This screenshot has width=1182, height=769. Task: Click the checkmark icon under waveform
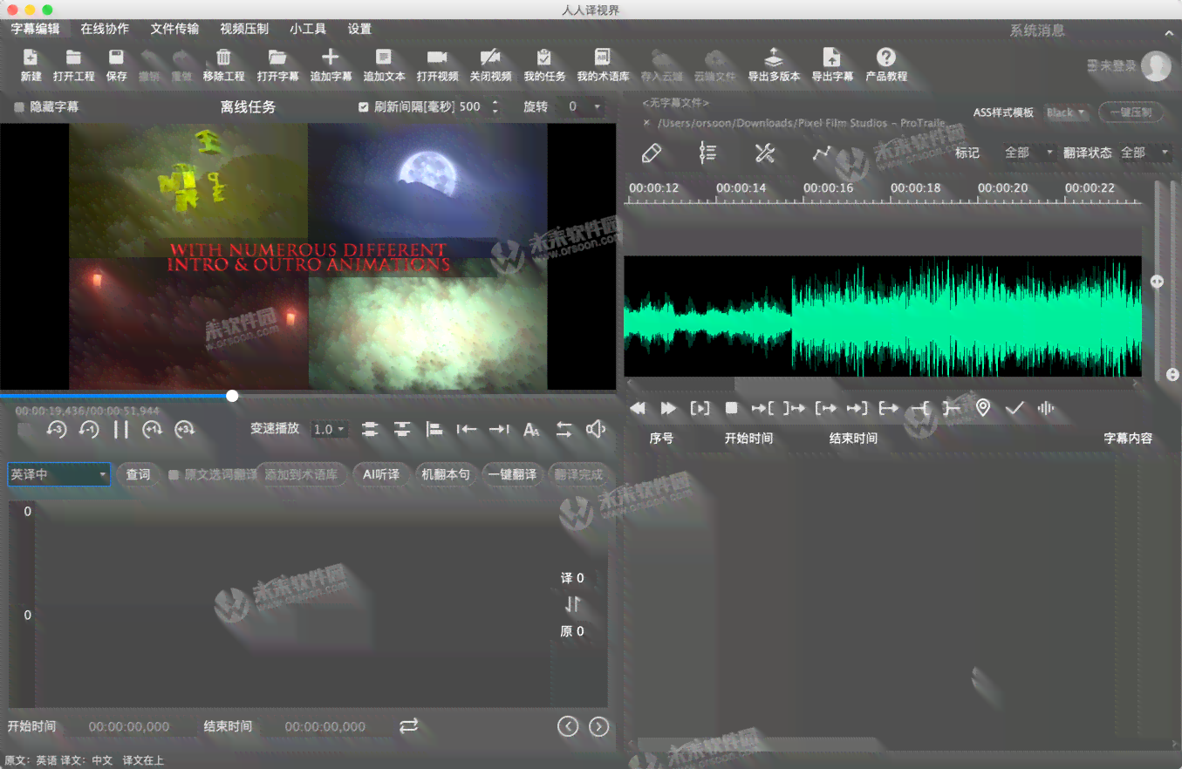(x=1015, y=408)
